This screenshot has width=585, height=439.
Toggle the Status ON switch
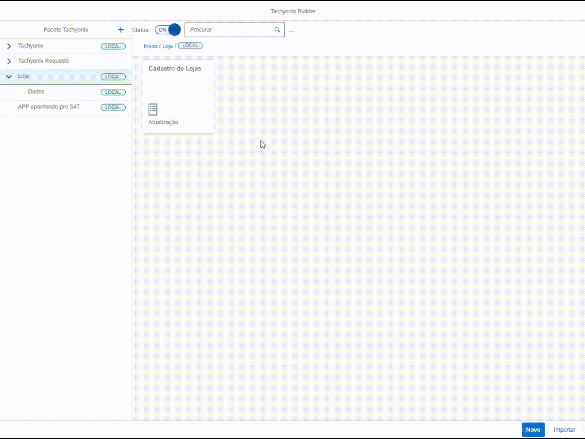168,30
